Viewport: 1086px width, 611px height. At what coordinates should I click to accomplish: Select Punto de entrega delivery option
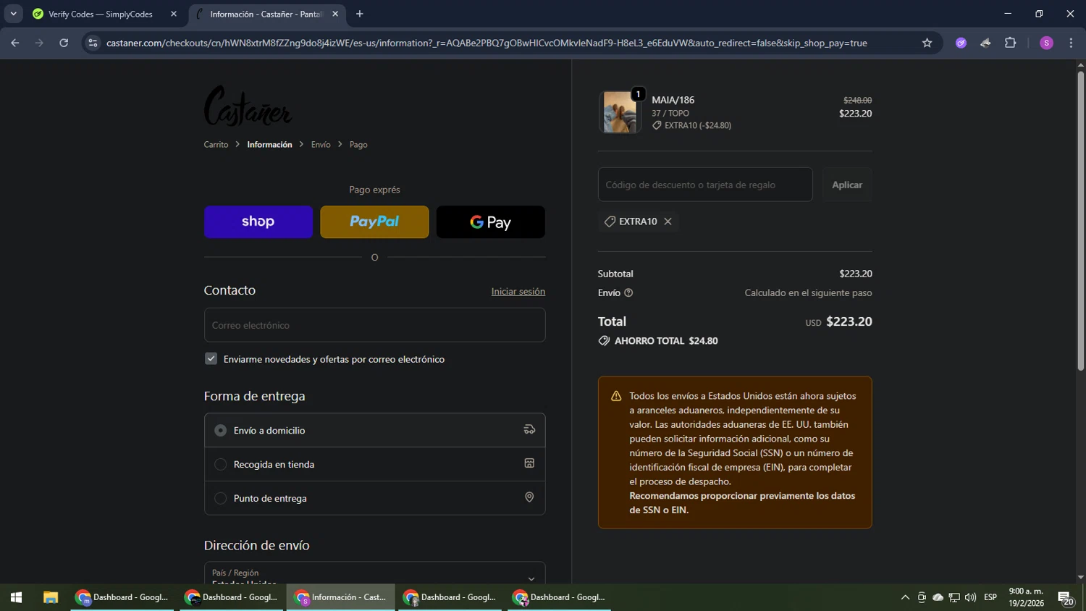[374, 498]
